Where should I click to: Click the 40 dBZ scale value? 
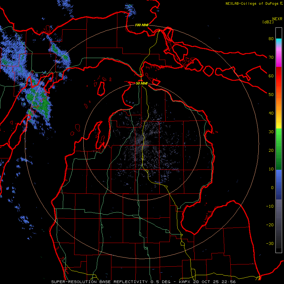271,113
